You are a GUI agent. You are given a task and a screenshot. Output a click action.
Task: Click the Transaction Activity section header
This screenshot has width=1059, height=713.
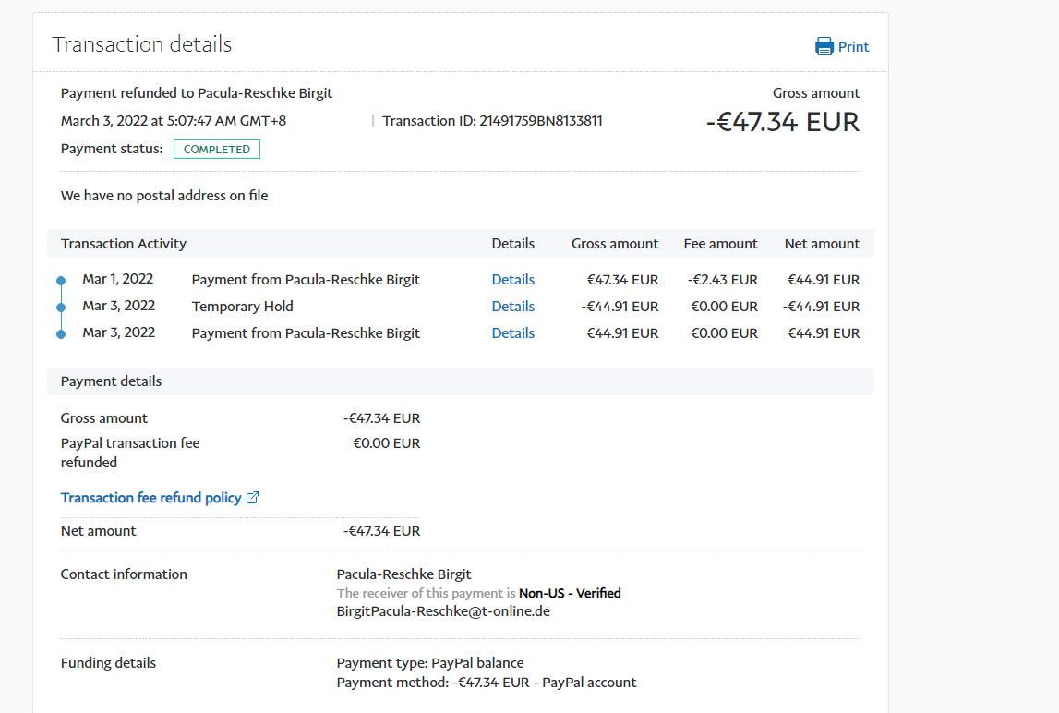(x=124, y=244)
